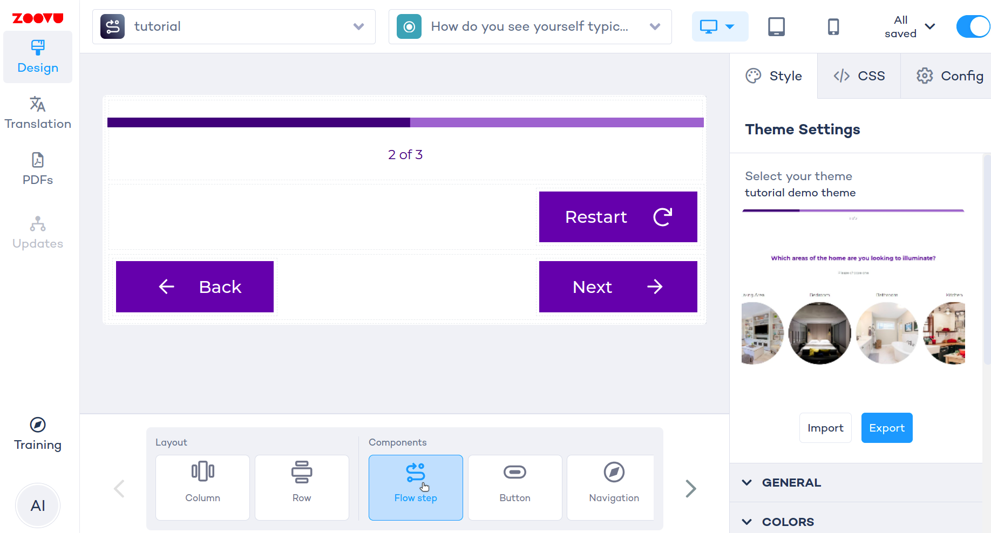Switch to tablet preview mode

pyautogui.click(x=776, y=26)
